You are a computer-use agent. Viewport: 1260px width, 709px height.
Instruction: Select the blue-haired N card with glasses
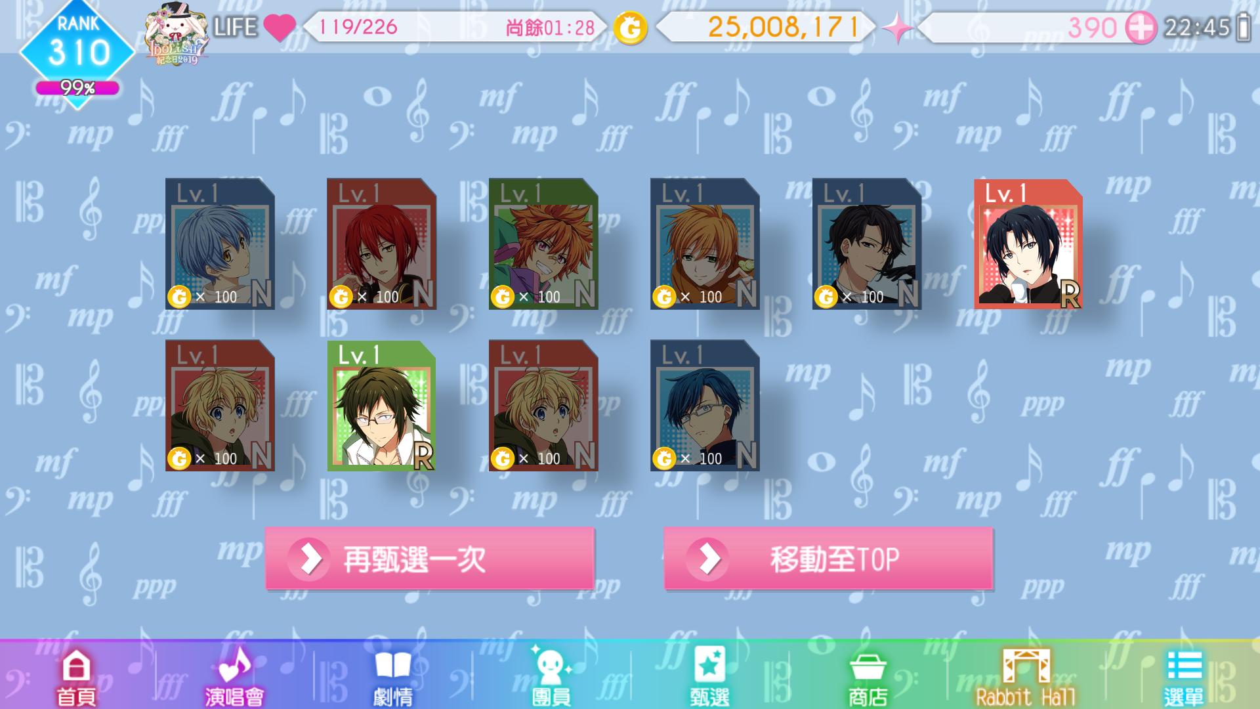(705, 406)
